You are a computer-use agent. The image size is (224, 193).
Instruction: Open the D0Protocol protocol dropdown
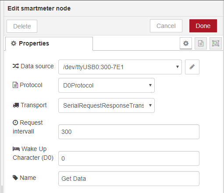click(x=107, y=85)
